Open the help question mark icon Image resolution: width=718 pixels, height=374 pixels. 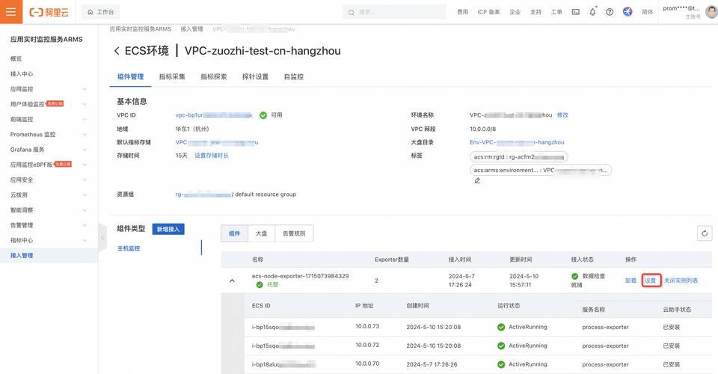(x=610, y=13)
